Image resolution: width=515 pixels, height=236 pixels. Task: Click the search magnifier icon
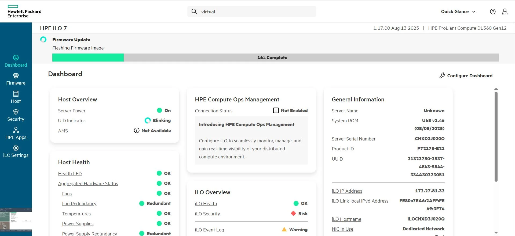pyautogui.click(x=194, y=12)
